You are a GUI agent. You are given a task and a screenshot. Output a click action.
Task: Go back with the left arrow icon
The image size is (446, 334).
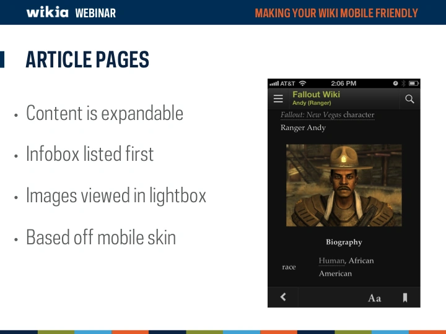click(x=283, y=297)
